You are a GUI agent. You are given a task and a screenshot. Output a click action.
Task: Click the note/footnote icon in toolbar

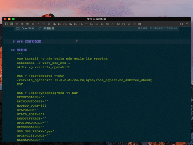click(x=124, y=24)
